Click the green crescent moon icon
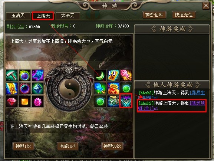This screenshot has height=161, width=214. tap(100, 75)
